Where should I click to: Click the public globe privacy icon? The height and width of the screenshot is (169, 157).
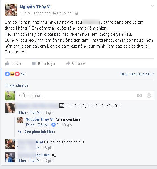tap(77, 13)
